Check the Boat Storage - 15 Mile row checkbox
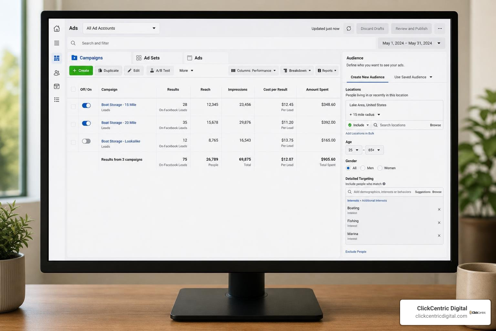 [73, 107]
